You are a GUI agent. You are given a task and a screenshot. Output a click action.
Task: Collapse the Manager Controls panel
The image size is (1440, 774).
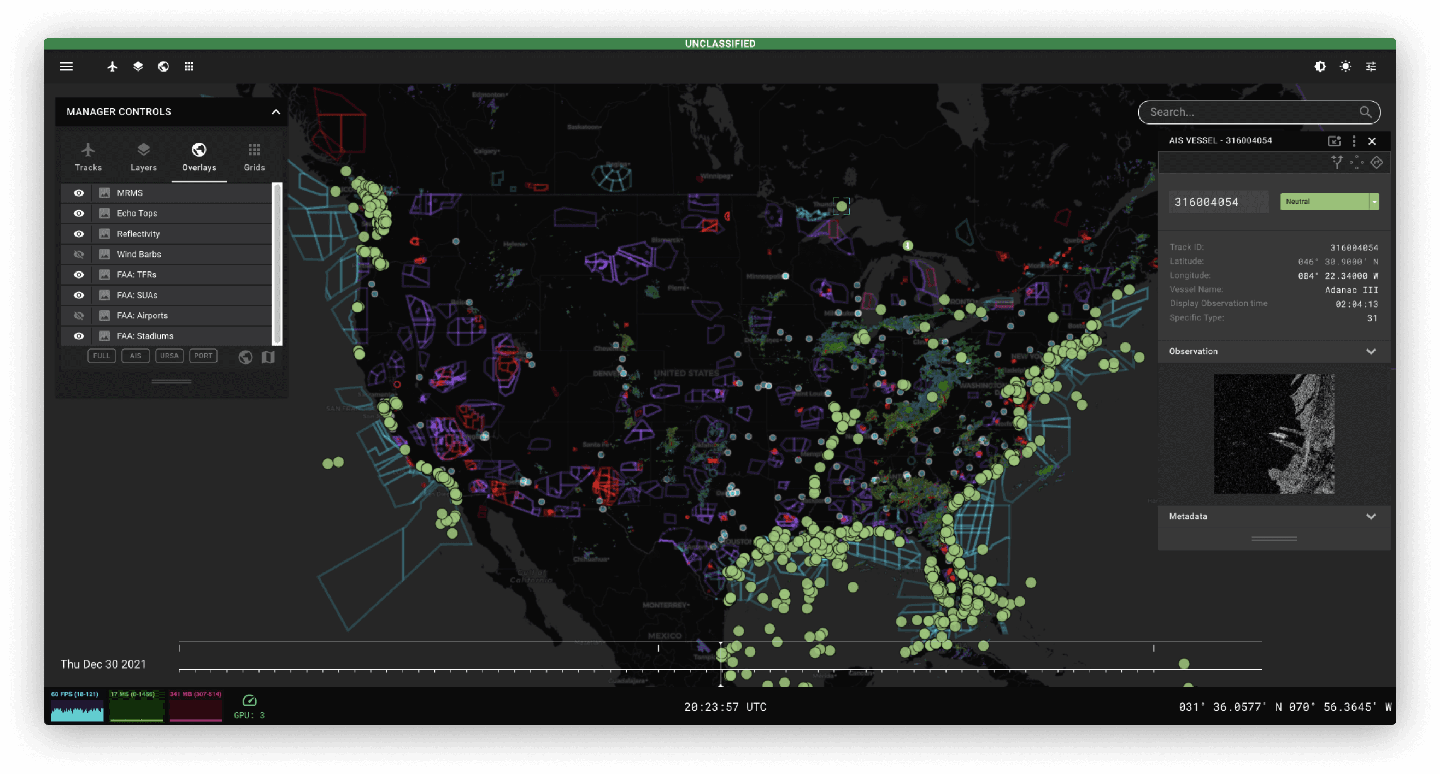click(275, 112)
